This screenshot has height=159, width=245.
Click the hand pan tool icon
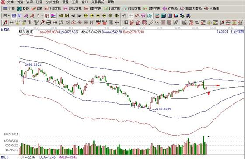pos(124,16)
